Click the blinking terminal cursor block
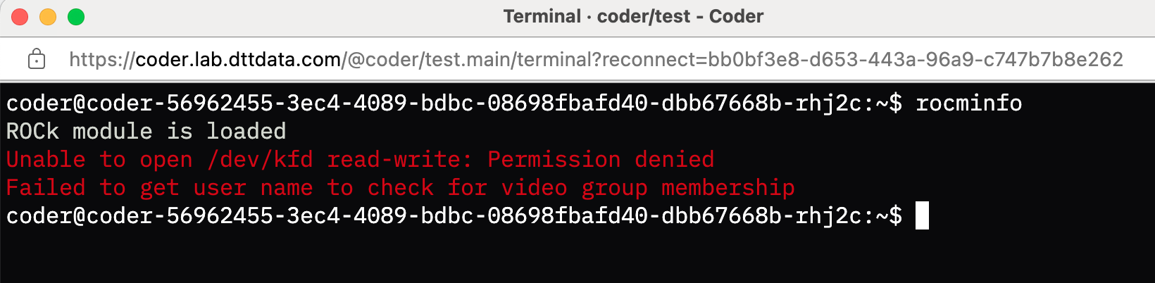1155x283 pixels. tap(922, 215)
